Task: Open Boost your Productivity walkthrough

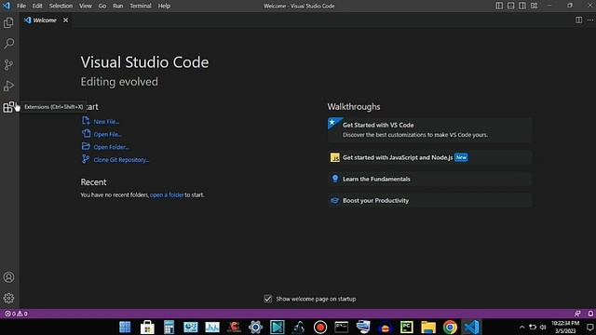Action: point(429,201)
